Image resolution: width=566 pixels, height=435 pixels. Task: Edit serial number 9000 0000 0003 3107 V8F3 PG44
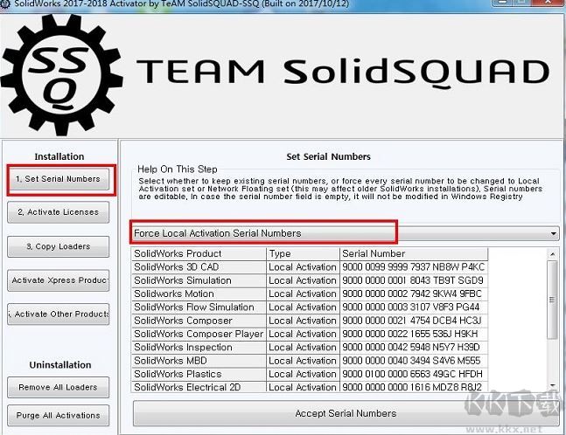(x=414, y=307)
